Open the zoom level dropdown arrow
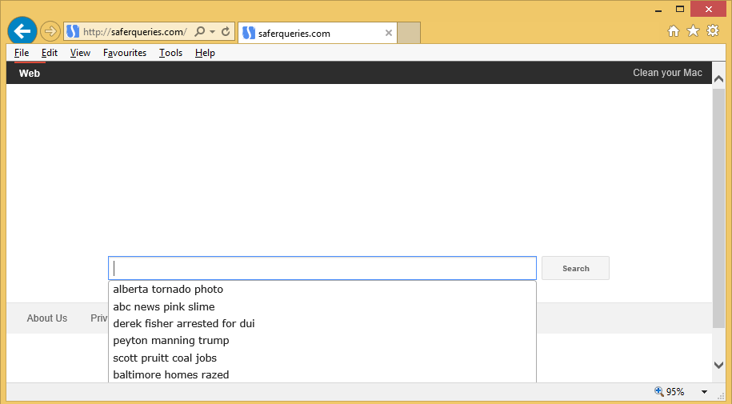Image resolution: width=732 pixels, height=404 pixels. (704, 392)
